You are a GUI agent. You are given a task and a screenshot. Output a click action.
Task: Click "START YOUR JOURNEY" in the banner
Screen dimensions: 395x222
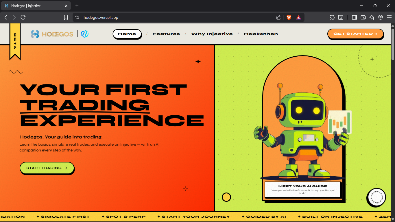[196, 217]
